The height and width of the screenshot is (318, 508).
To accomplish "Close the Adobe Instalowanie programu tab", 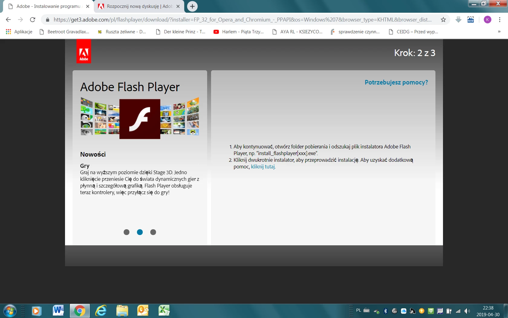I will pyautogui.click(x=88, y=6).
